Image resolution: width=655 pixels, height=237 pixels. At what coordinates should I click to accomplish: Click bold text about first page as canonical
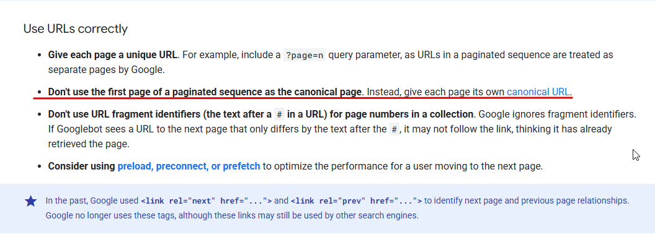coord(205,92)
